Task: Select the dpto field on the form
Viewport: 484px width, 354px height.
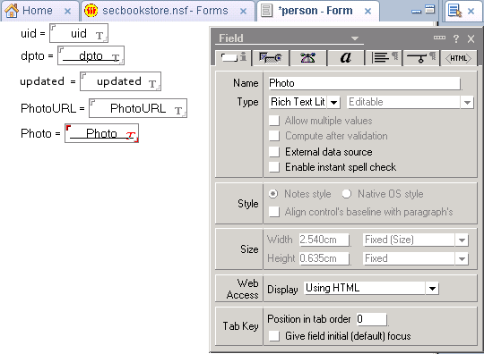Action: [91, 55]
